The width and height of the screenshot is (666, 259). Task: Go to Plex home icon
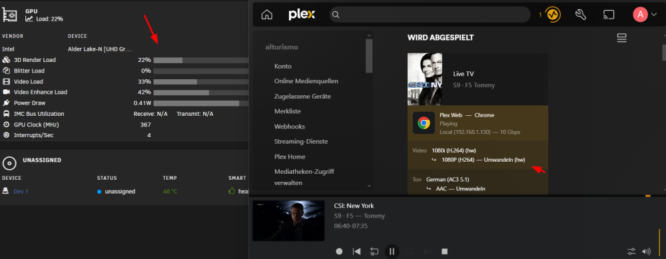pyautogui.click(x=267, y=15)
